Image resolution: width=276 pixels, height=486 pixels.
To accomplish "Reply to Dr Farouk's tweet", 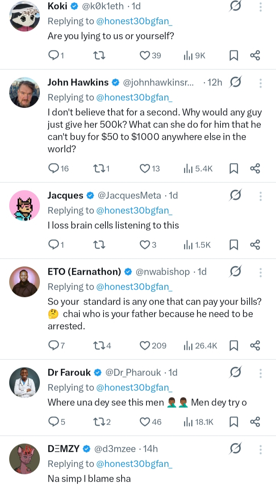I will coord(53,422).
